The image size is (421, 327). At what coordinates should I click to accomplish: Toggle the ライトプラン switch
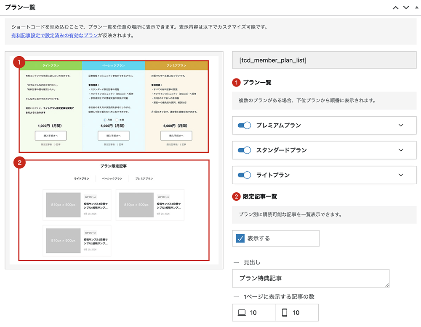pyautogui.click(x=244, y=175)
